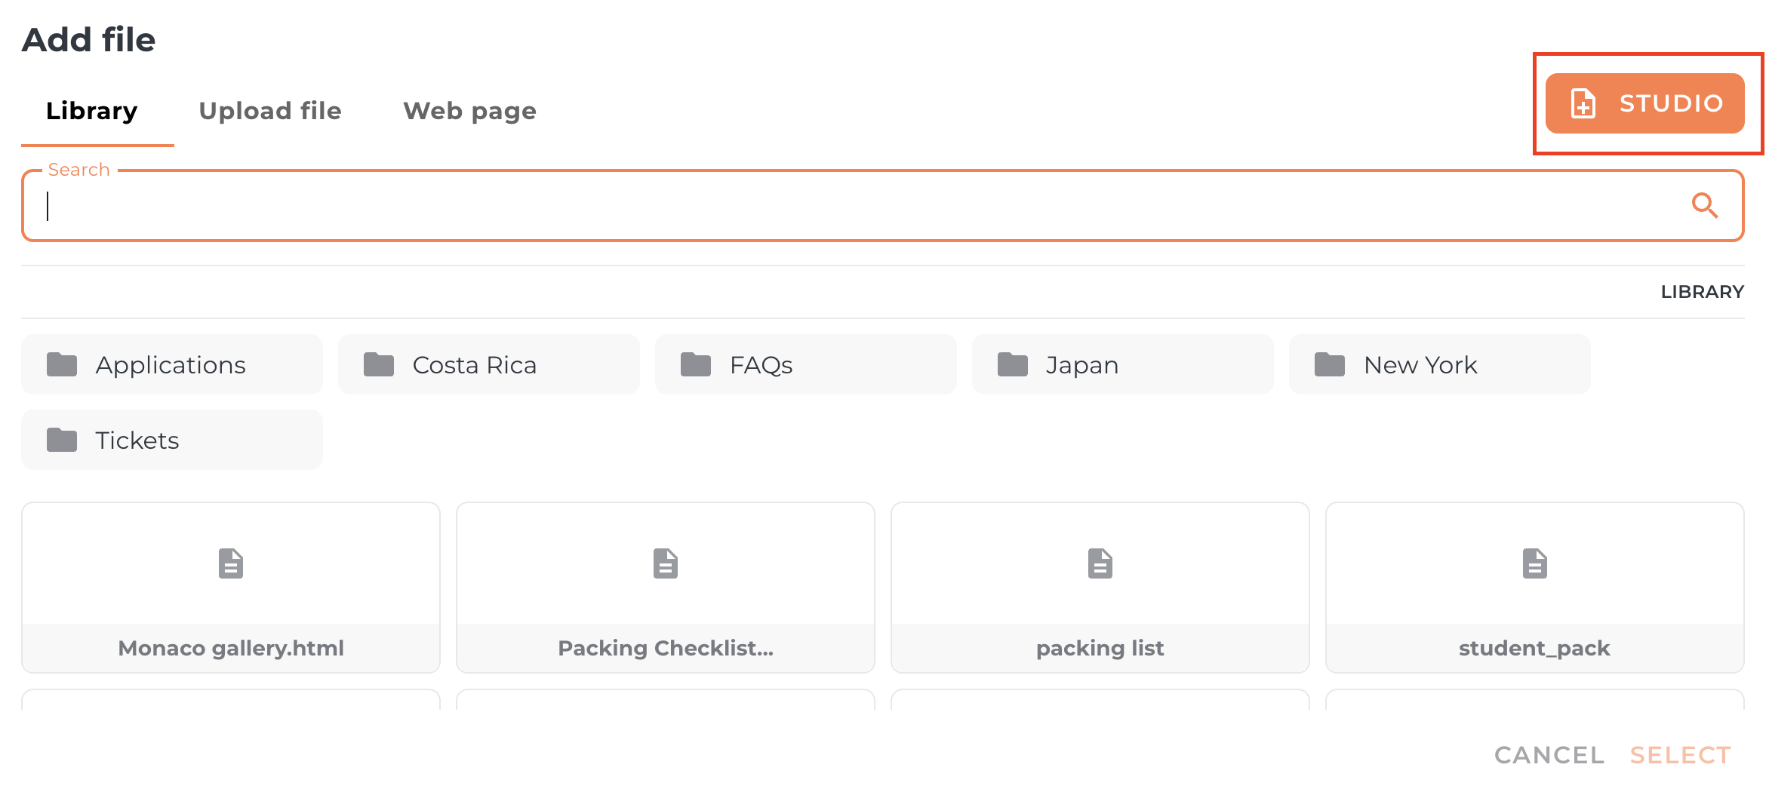The image size is (1769, 789).
Task: Switch to the Web page tab
Action: tap(469, 112)
